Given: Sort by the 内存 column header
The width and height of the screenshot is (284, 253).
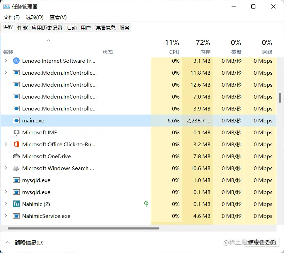Looking at the screenshot, I should pyautogui.click(x=198, y=48).
